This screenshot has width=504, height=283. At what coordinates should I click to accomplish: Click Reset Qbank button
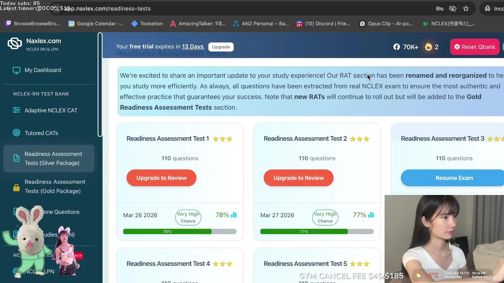[x=474, y=47]
